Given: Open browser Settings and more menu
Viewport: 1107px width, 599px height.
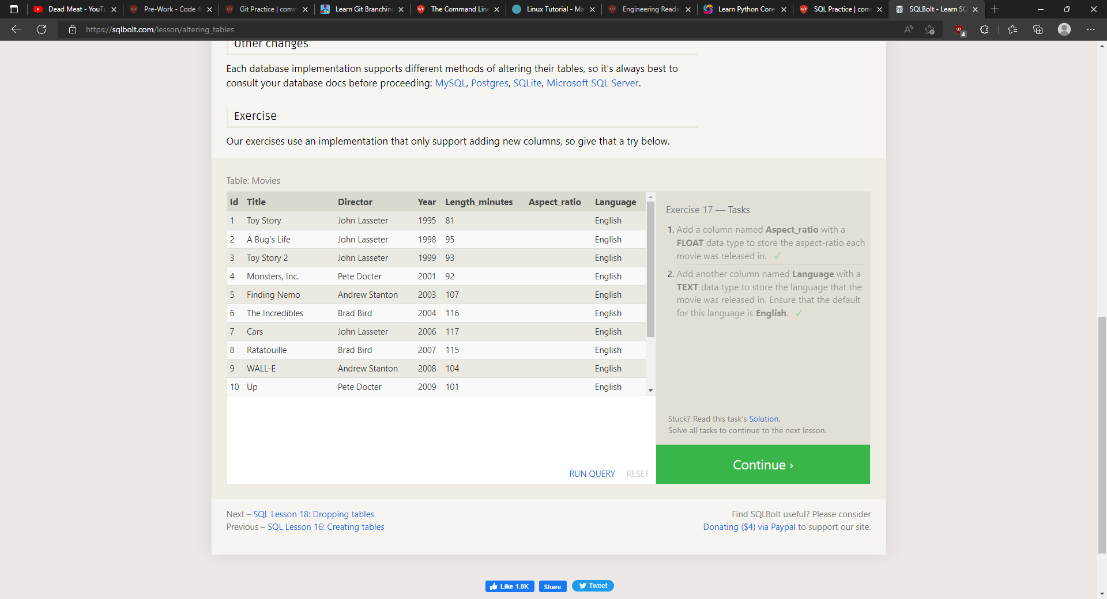Looking at the screenshot, I should click(1090, 29).
